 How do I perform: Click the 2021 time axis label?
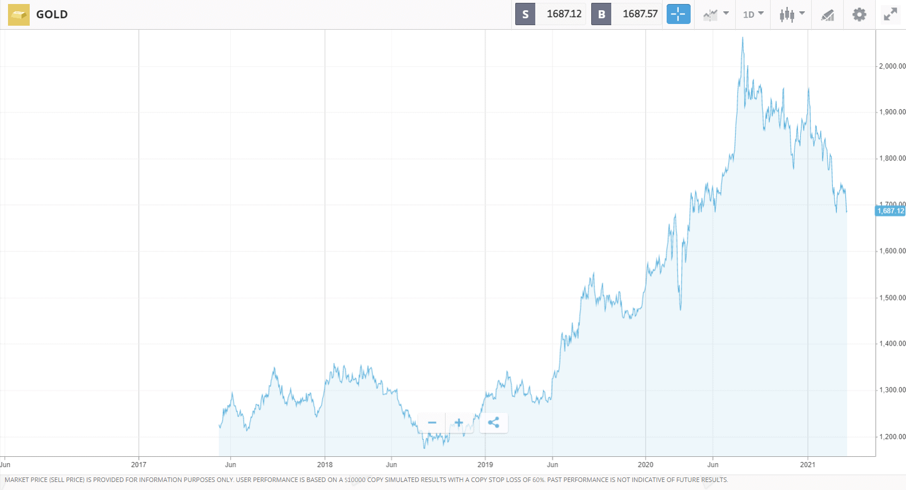pyautogui.click(x=808, y=464)
